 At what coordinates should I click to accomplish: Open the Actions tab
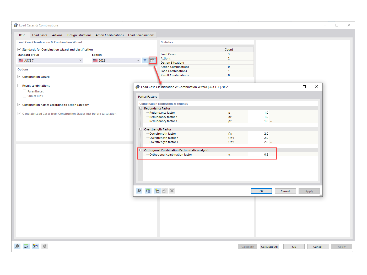(57, 35)
